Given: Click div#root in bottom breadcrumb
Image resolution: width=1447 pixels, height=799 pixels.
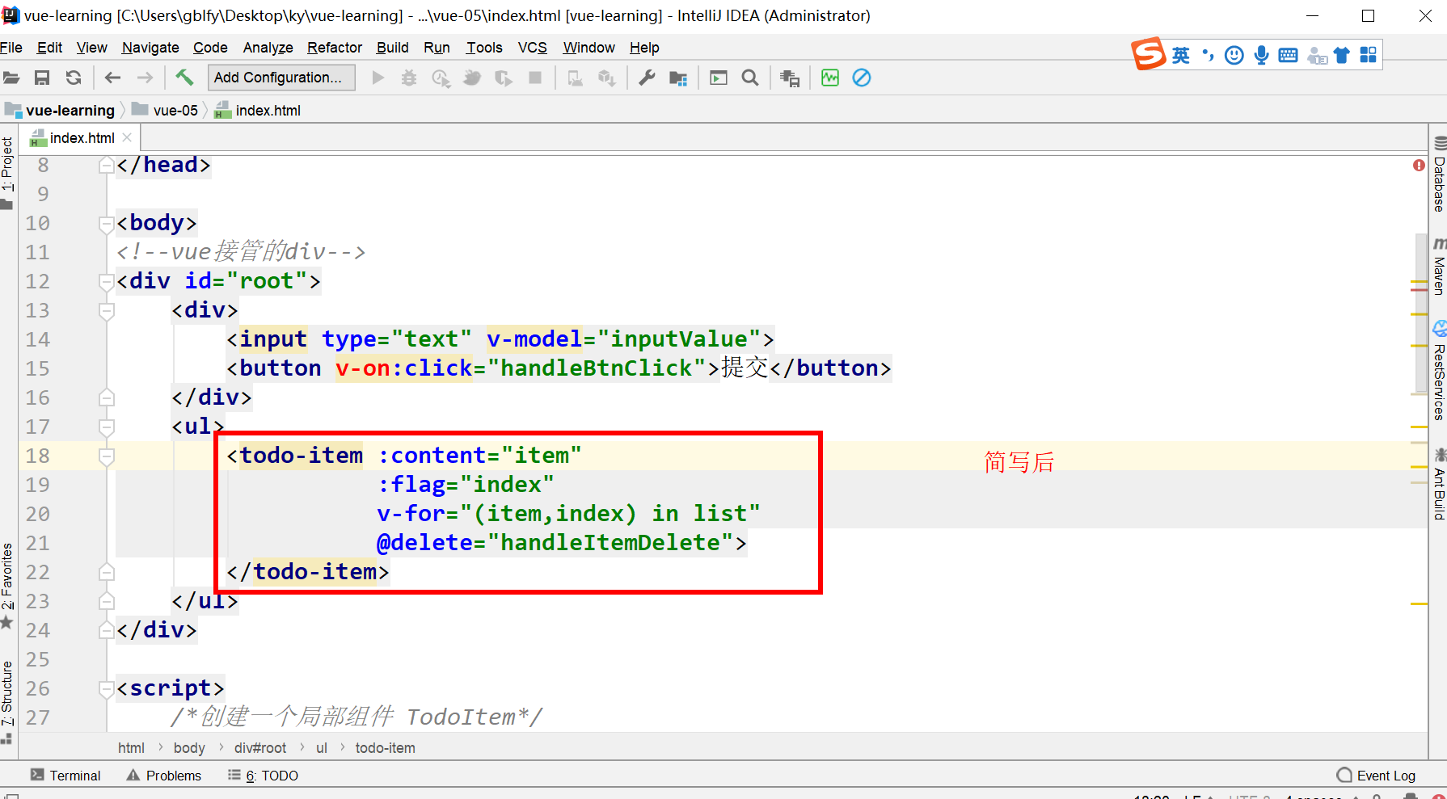Looking at the screenshot, I should [x=260, y=748].
